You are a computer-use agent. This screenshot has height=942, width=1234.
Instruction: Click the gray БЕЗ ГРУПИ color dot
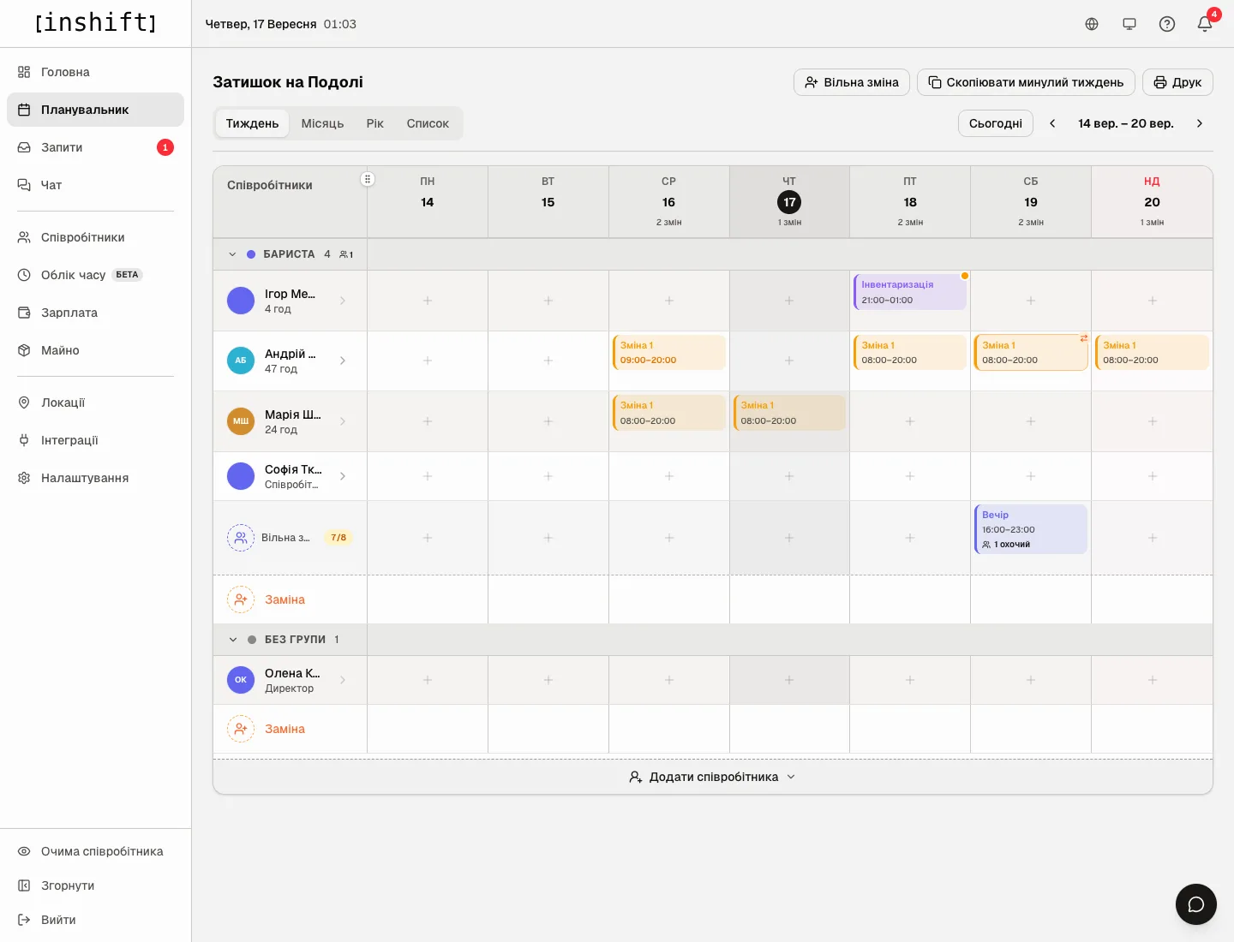pos(252,640)
